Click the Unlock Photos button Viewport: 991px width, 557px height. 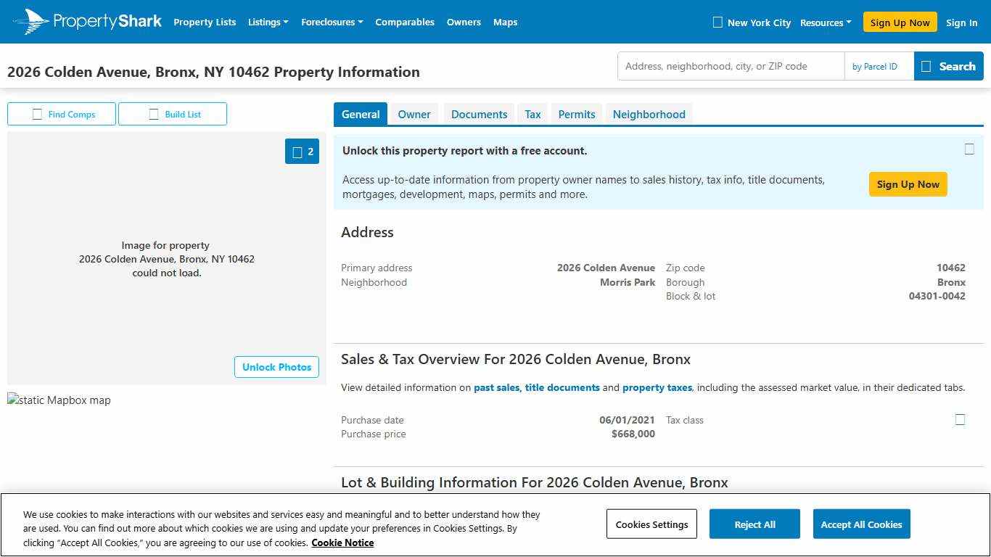coord(276,367)
